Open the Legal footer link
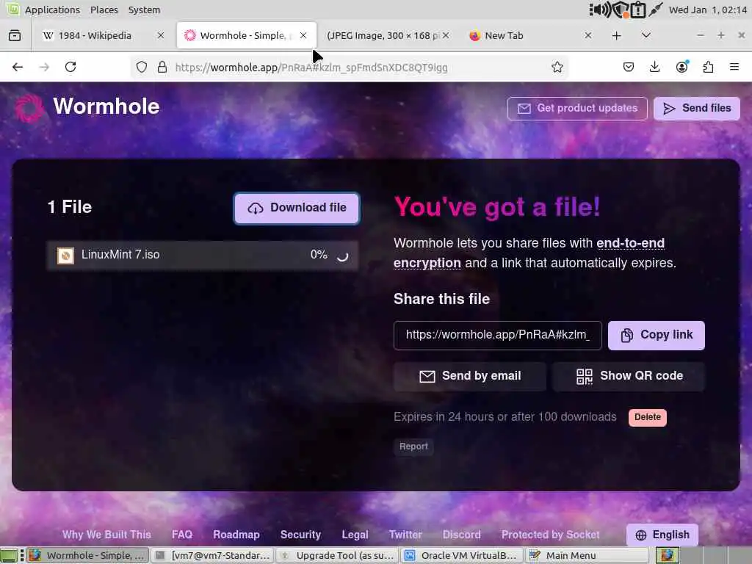The height and width of the screenshot is (564, 752). tap(355, 535)
